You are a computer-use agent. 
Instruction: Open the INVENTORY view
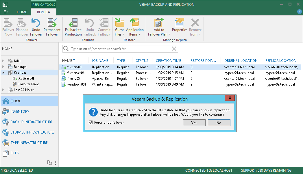29,112
